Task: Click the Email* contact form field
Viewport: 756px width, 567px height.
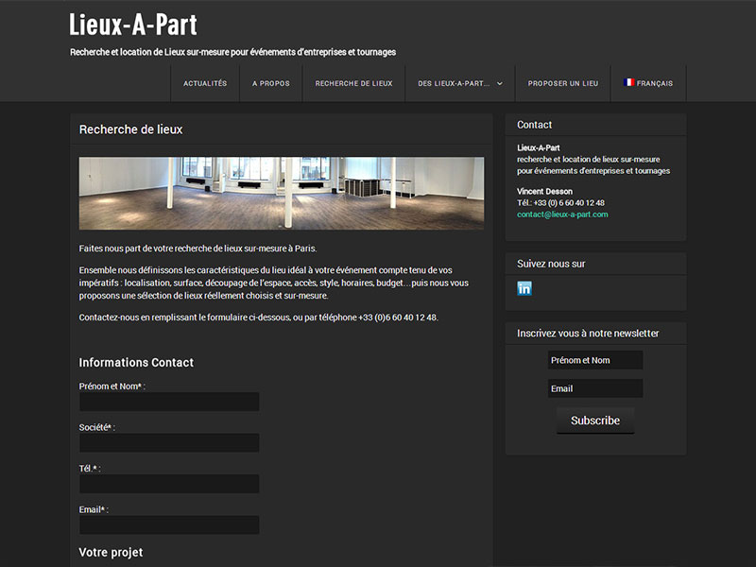Action: (169, 524)
